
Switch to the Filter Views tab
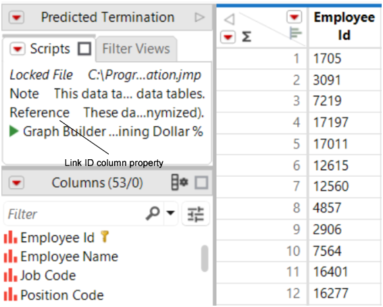click(136, 49)
